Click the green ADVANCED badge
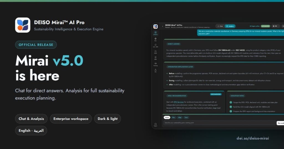 [x=265, y=26]
